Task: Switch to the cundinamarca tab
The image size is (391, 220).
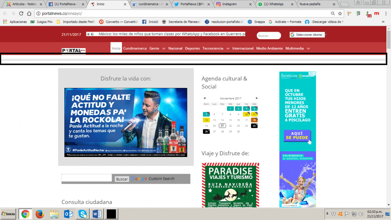Action: pos(150,4)
